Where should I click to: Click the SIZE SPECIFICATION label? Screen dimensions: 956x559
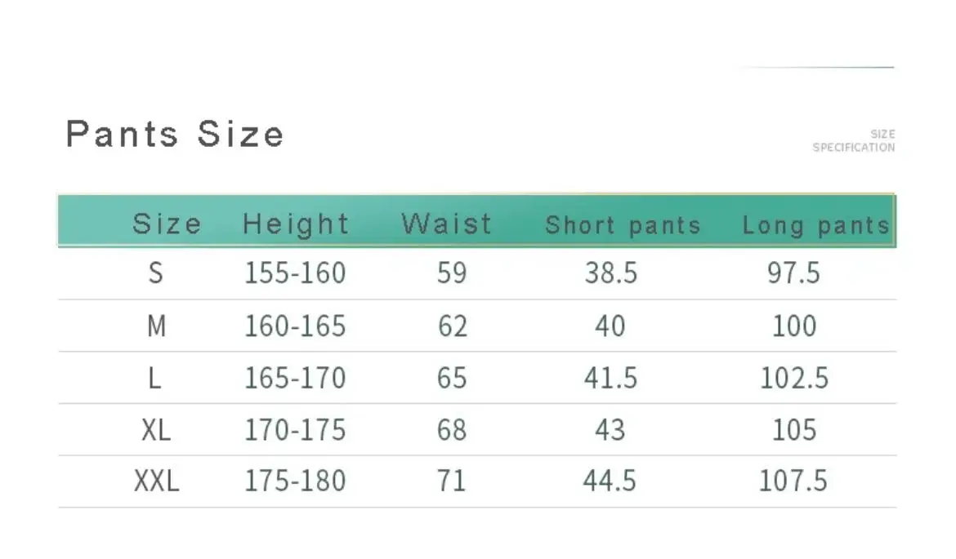pos(854,140)
